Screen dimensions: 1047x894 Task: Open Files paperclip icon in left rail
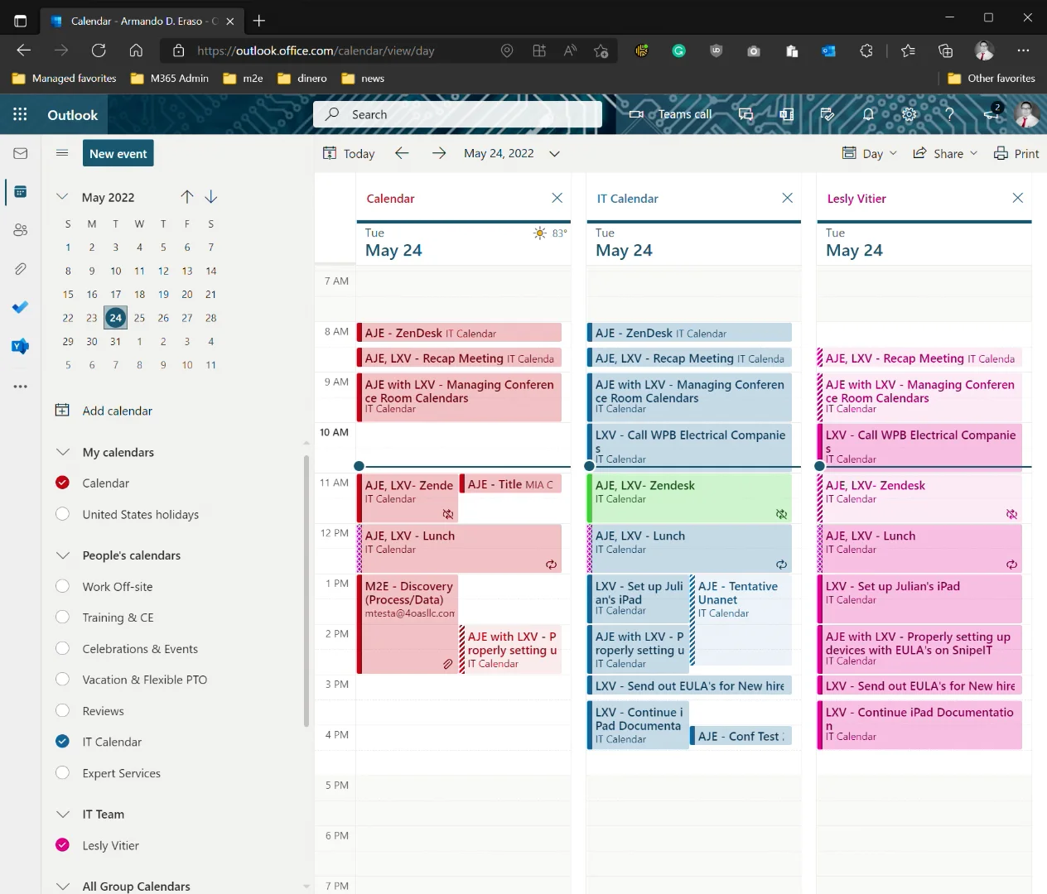[x=21, y=269]
